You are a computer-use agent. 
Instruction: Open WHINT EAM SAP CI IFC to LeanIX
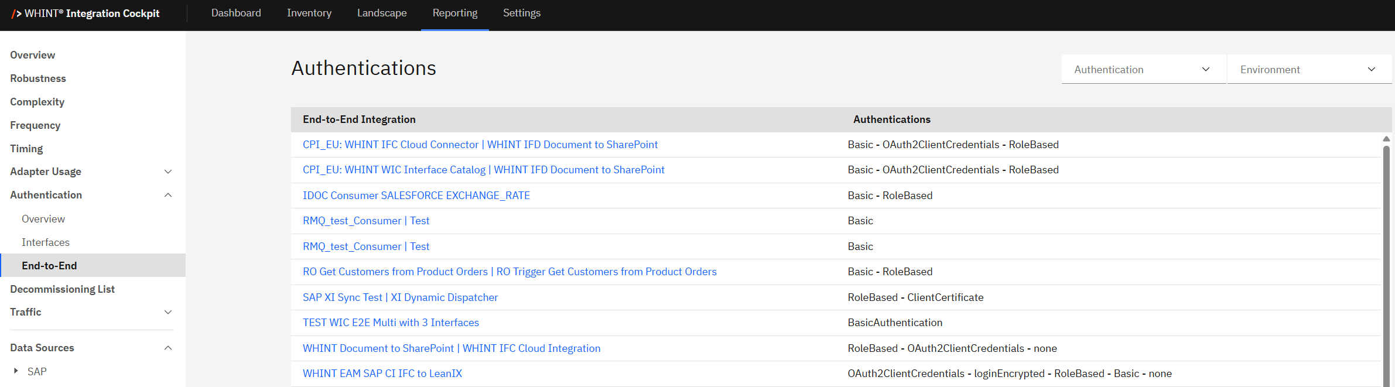[382, 374]
